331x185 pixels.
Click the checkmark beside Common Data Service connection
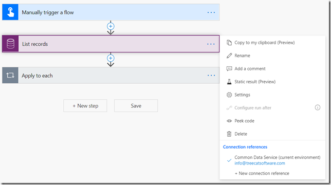click(229, 160)
